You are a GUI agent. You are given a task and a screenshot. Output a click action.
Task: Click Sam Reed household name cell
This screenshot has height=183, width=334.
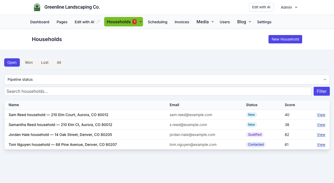click(58, 115)
